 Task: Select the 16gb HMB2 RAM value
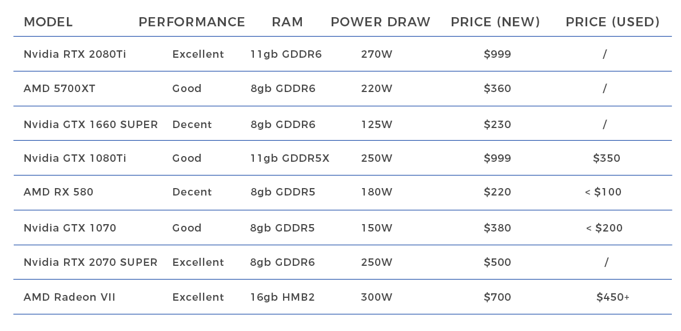point(282,297)
